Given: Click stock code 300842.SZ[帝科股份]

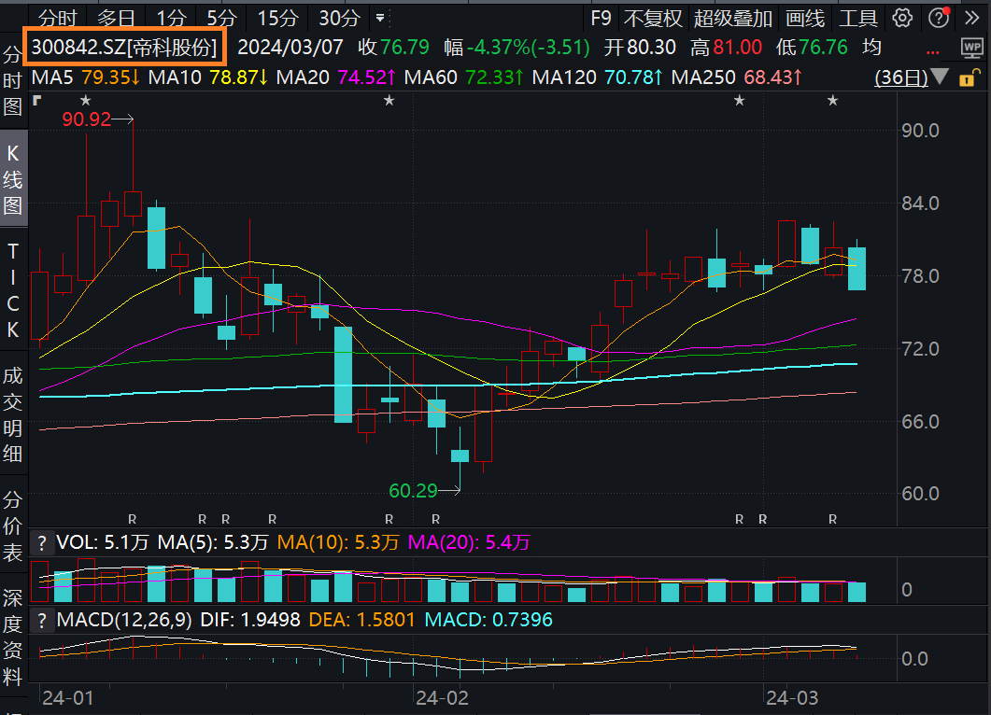Looking at the screenshot, I should [124, 48].
